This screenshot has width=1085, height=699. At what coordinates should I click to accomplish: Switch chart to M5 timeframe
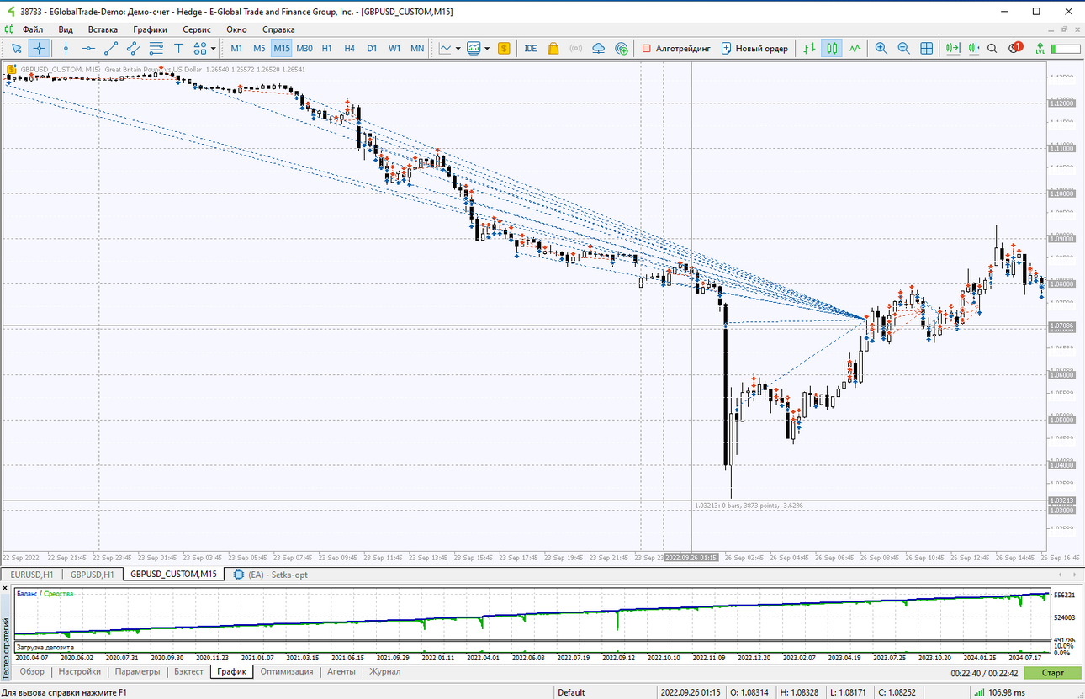[x=259, y=48]
